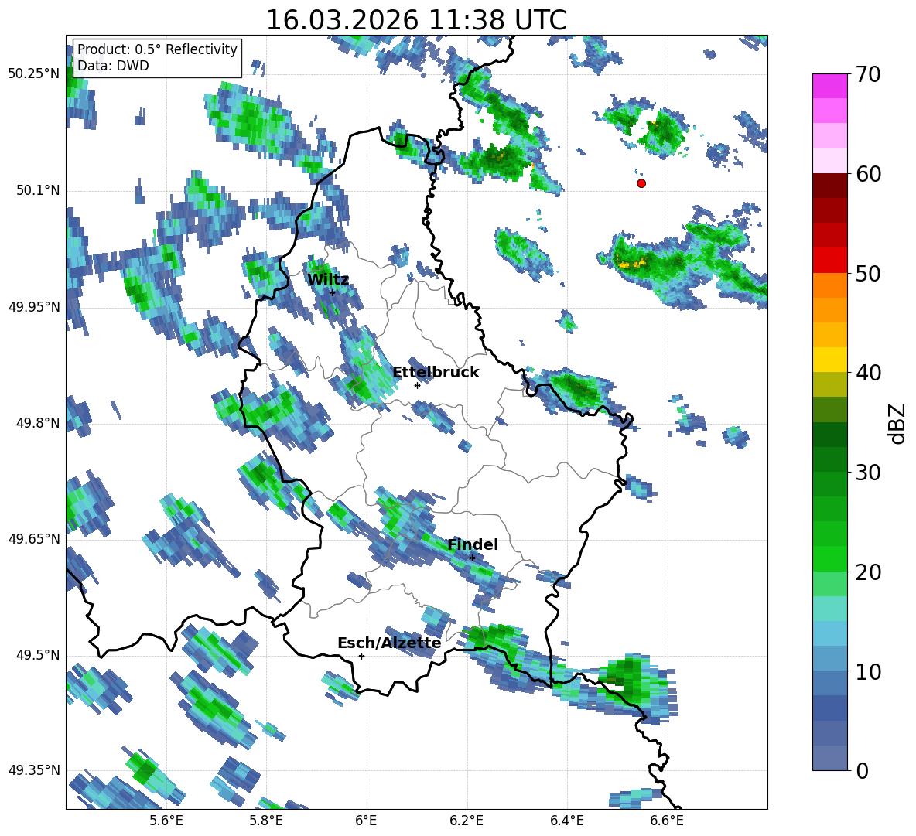Pick the orange colorbar swatch below 50

(x=829, y=285)
